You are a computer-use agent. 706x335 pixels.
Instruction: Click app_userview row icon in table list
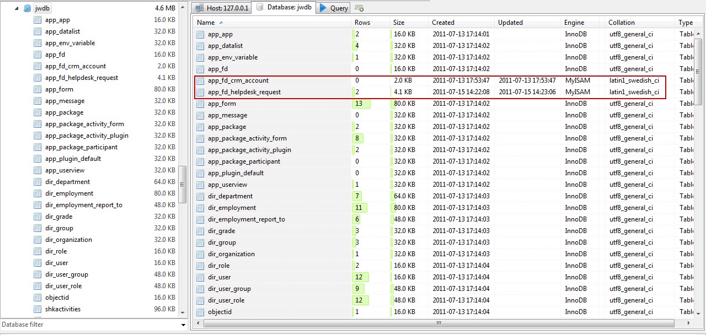[x=200, y=185]
